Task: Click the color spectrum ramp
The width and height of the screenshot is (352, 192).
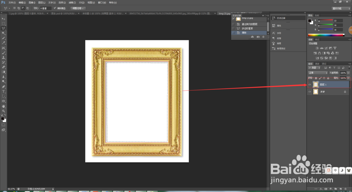Action: (326, 35)
